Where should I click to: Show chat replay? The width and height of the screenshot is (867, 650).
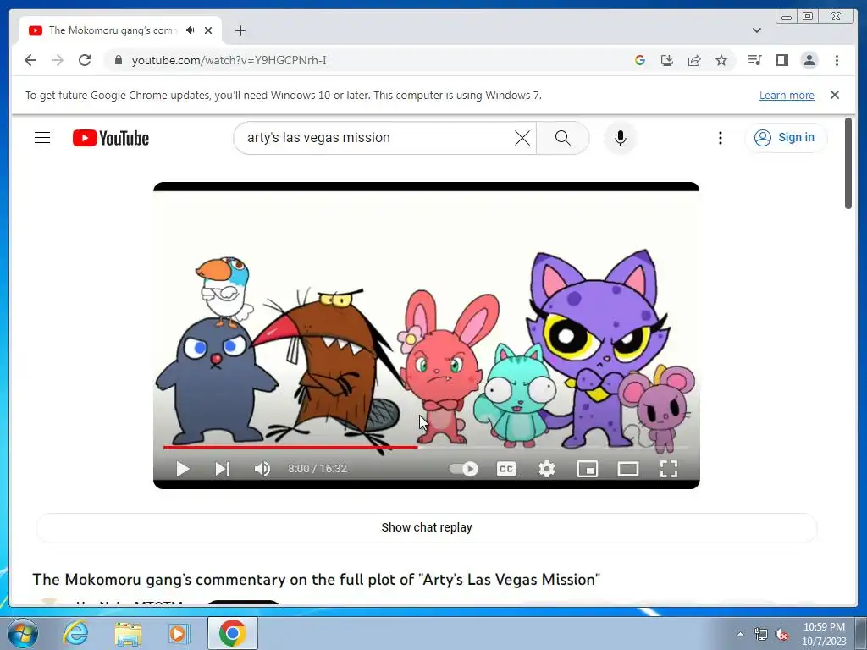(x=427, y=527)
